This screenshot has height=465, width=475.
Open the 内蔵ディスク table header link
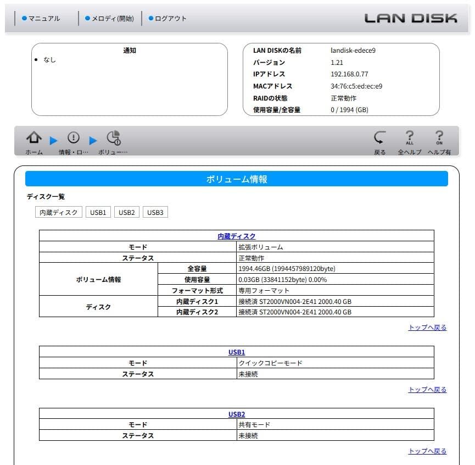click(x=236, y=236)
